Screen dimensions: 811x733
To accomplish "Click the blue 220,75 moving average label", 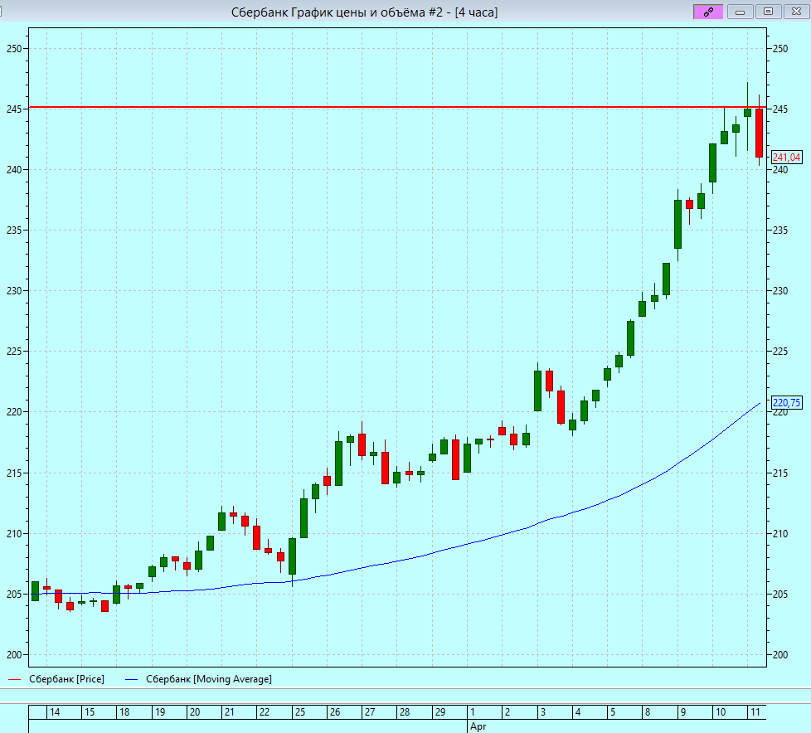I will pos(786,402).
